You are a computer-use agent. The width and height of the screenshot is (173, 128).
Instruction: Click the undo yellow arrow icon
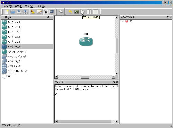click(70, 12)
